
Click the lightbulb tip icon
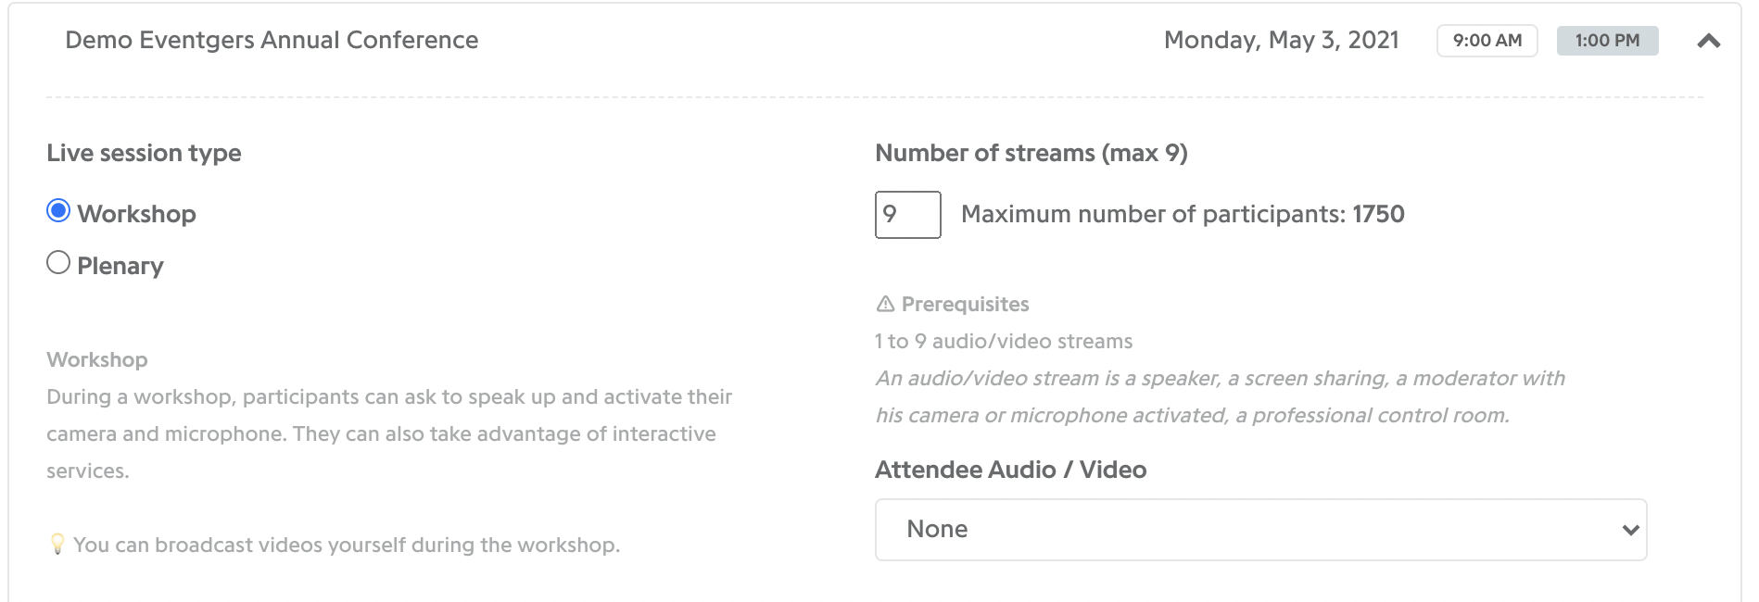click(x=57, y=544)
